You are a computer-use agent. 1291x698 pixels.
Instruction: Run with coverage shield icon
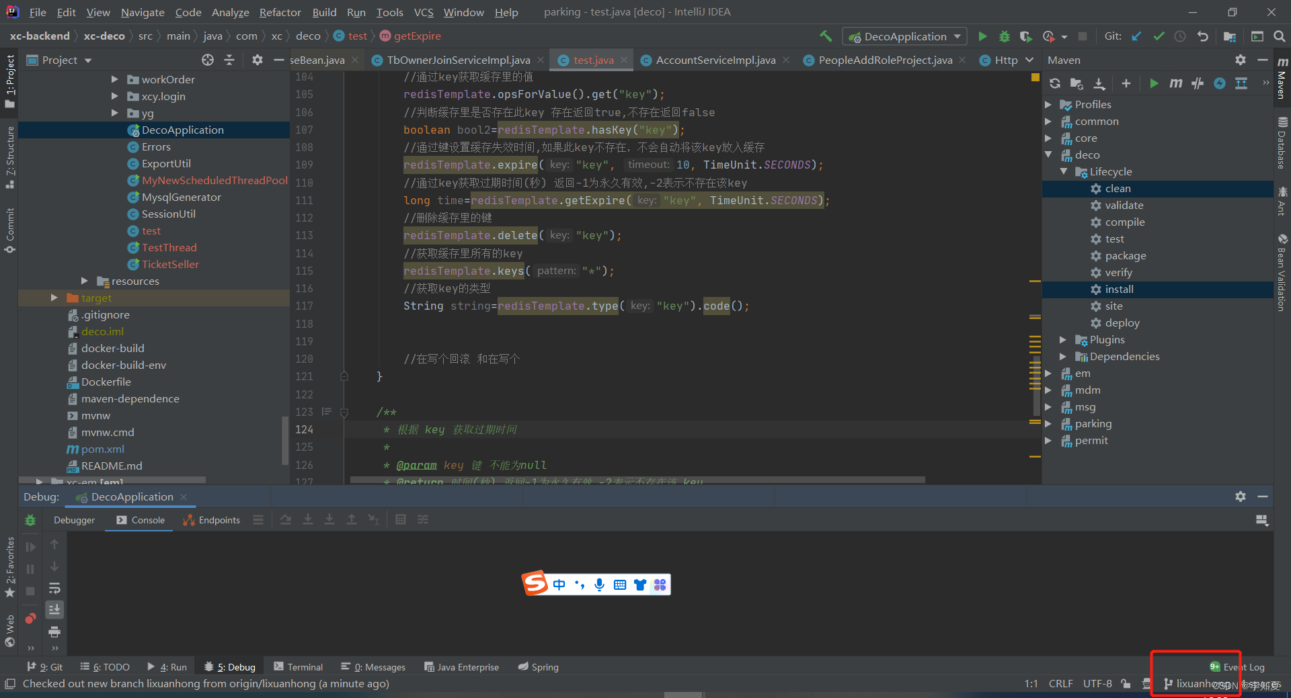click(1025, 36)
